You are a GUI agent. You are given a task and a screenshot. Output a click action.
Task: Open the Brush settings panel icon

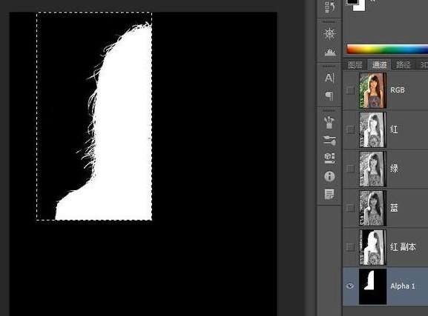point(329,141)
